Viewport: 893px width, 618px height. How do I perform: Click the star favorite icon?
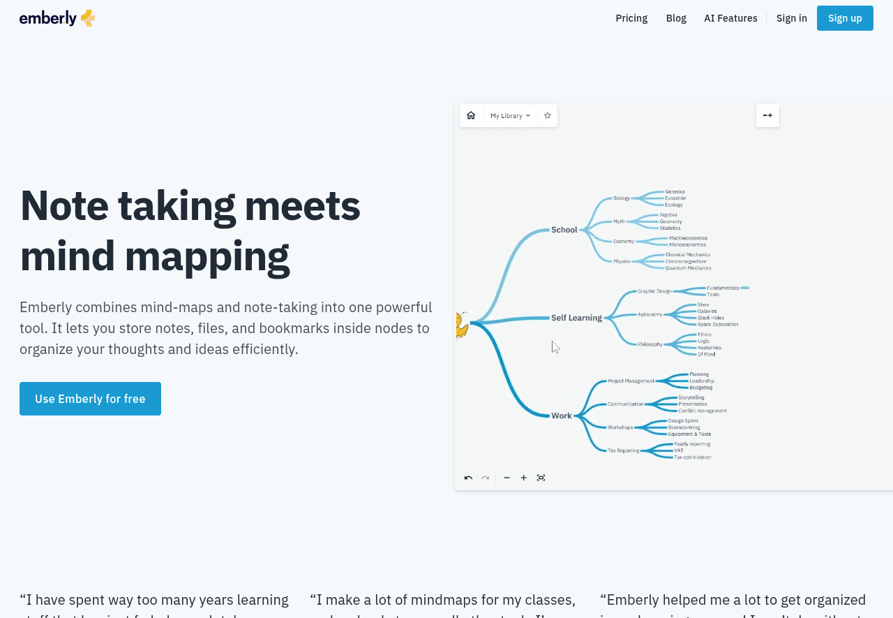click(548, 115)
